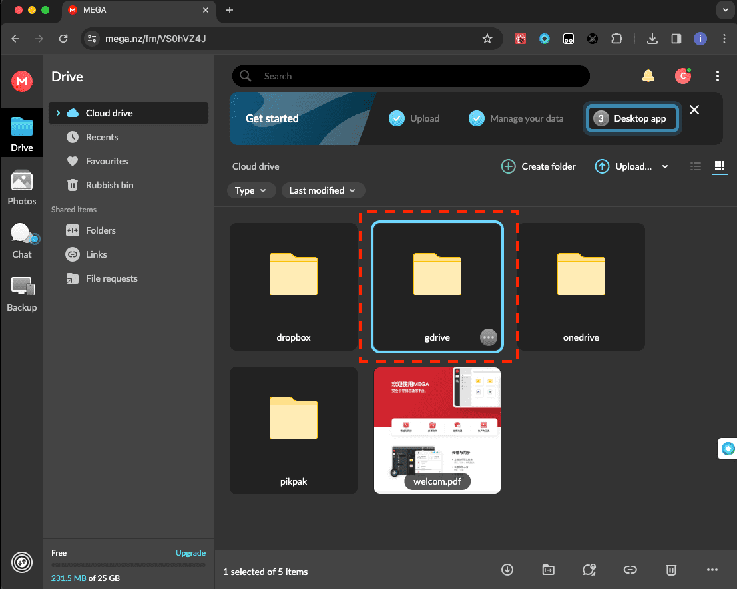Select Cloud drive in the sidebar

point(128,113)
